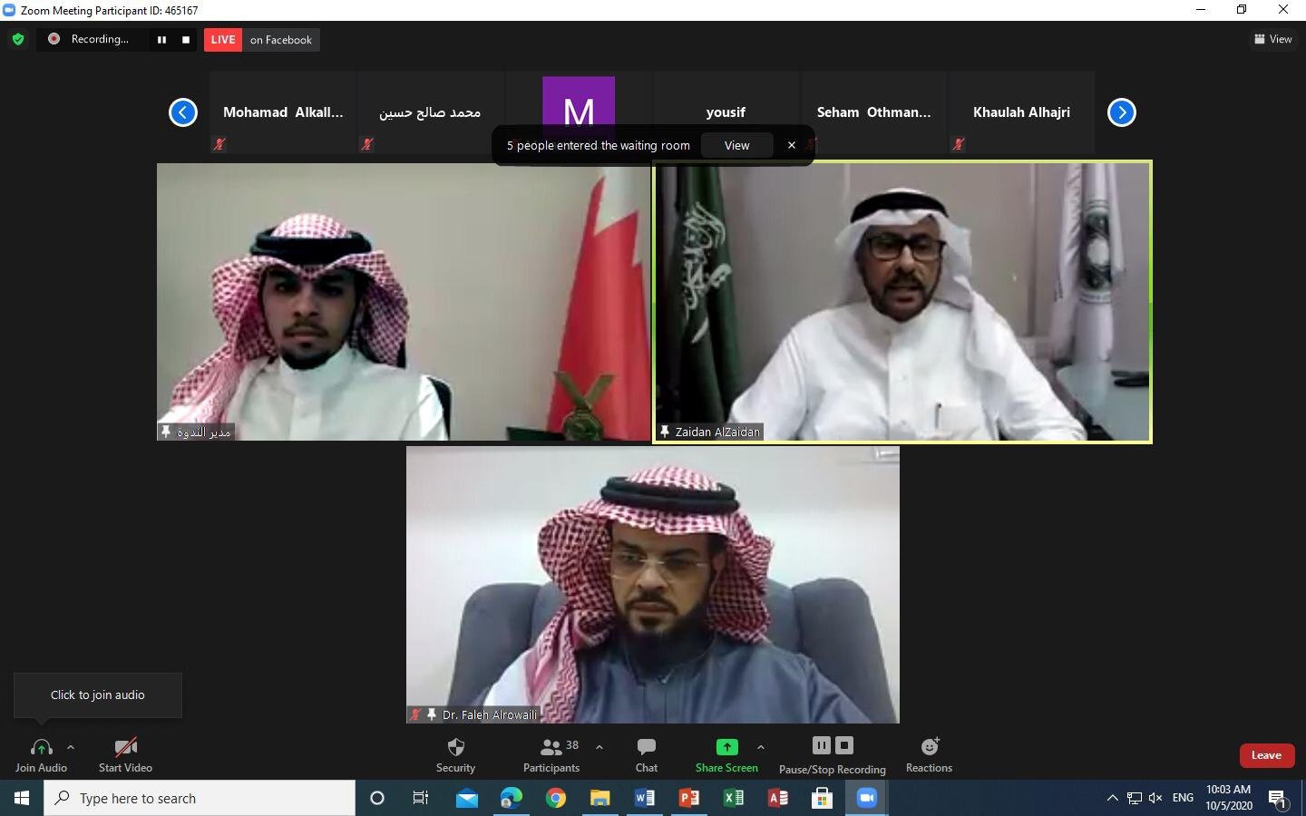Click the encryption green shield icon
Screen dimensions: 1306x816
point(18,39)
